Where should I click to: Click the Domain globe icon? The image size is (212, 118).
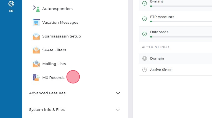(x=145, y=58)
